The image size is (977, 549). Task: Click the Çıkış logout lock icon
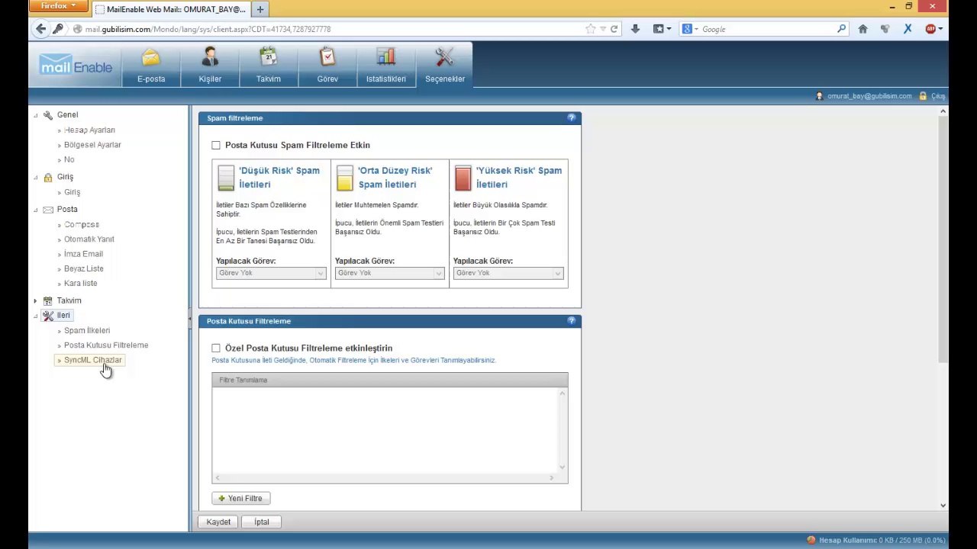[x=923, y=96]
